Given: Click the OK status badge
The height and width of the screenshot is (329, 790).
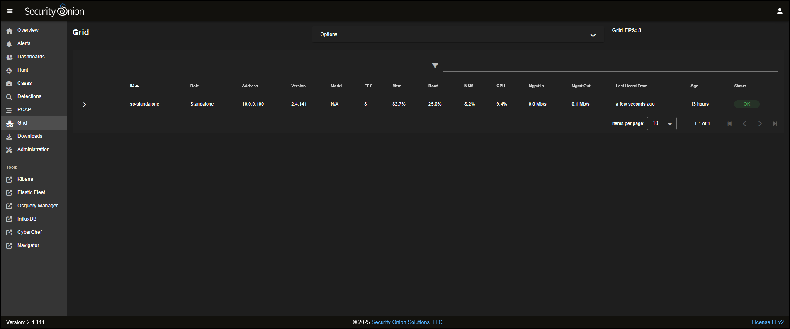Looking at the screenshot, I should (746, 104).
